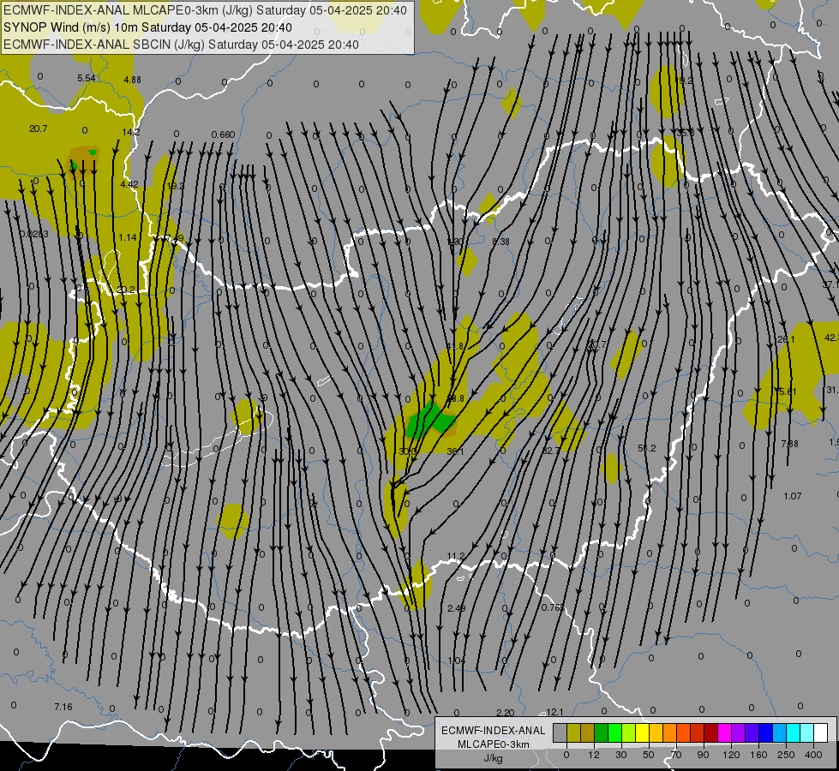Viewport: 839px width, 771px height.
Task: Select the pure blue legend swatch
Action: click(766, 732)
